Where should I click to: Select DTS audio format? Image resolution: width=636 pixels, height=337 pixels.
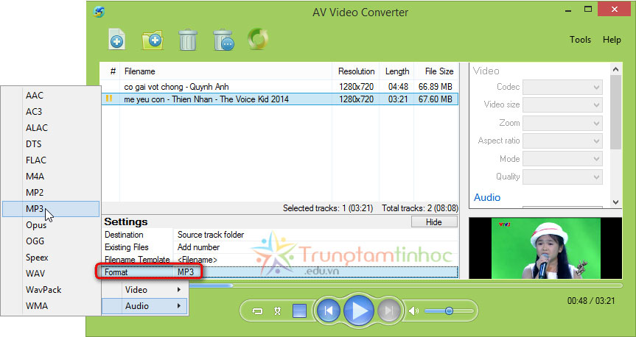click(51, 143)
